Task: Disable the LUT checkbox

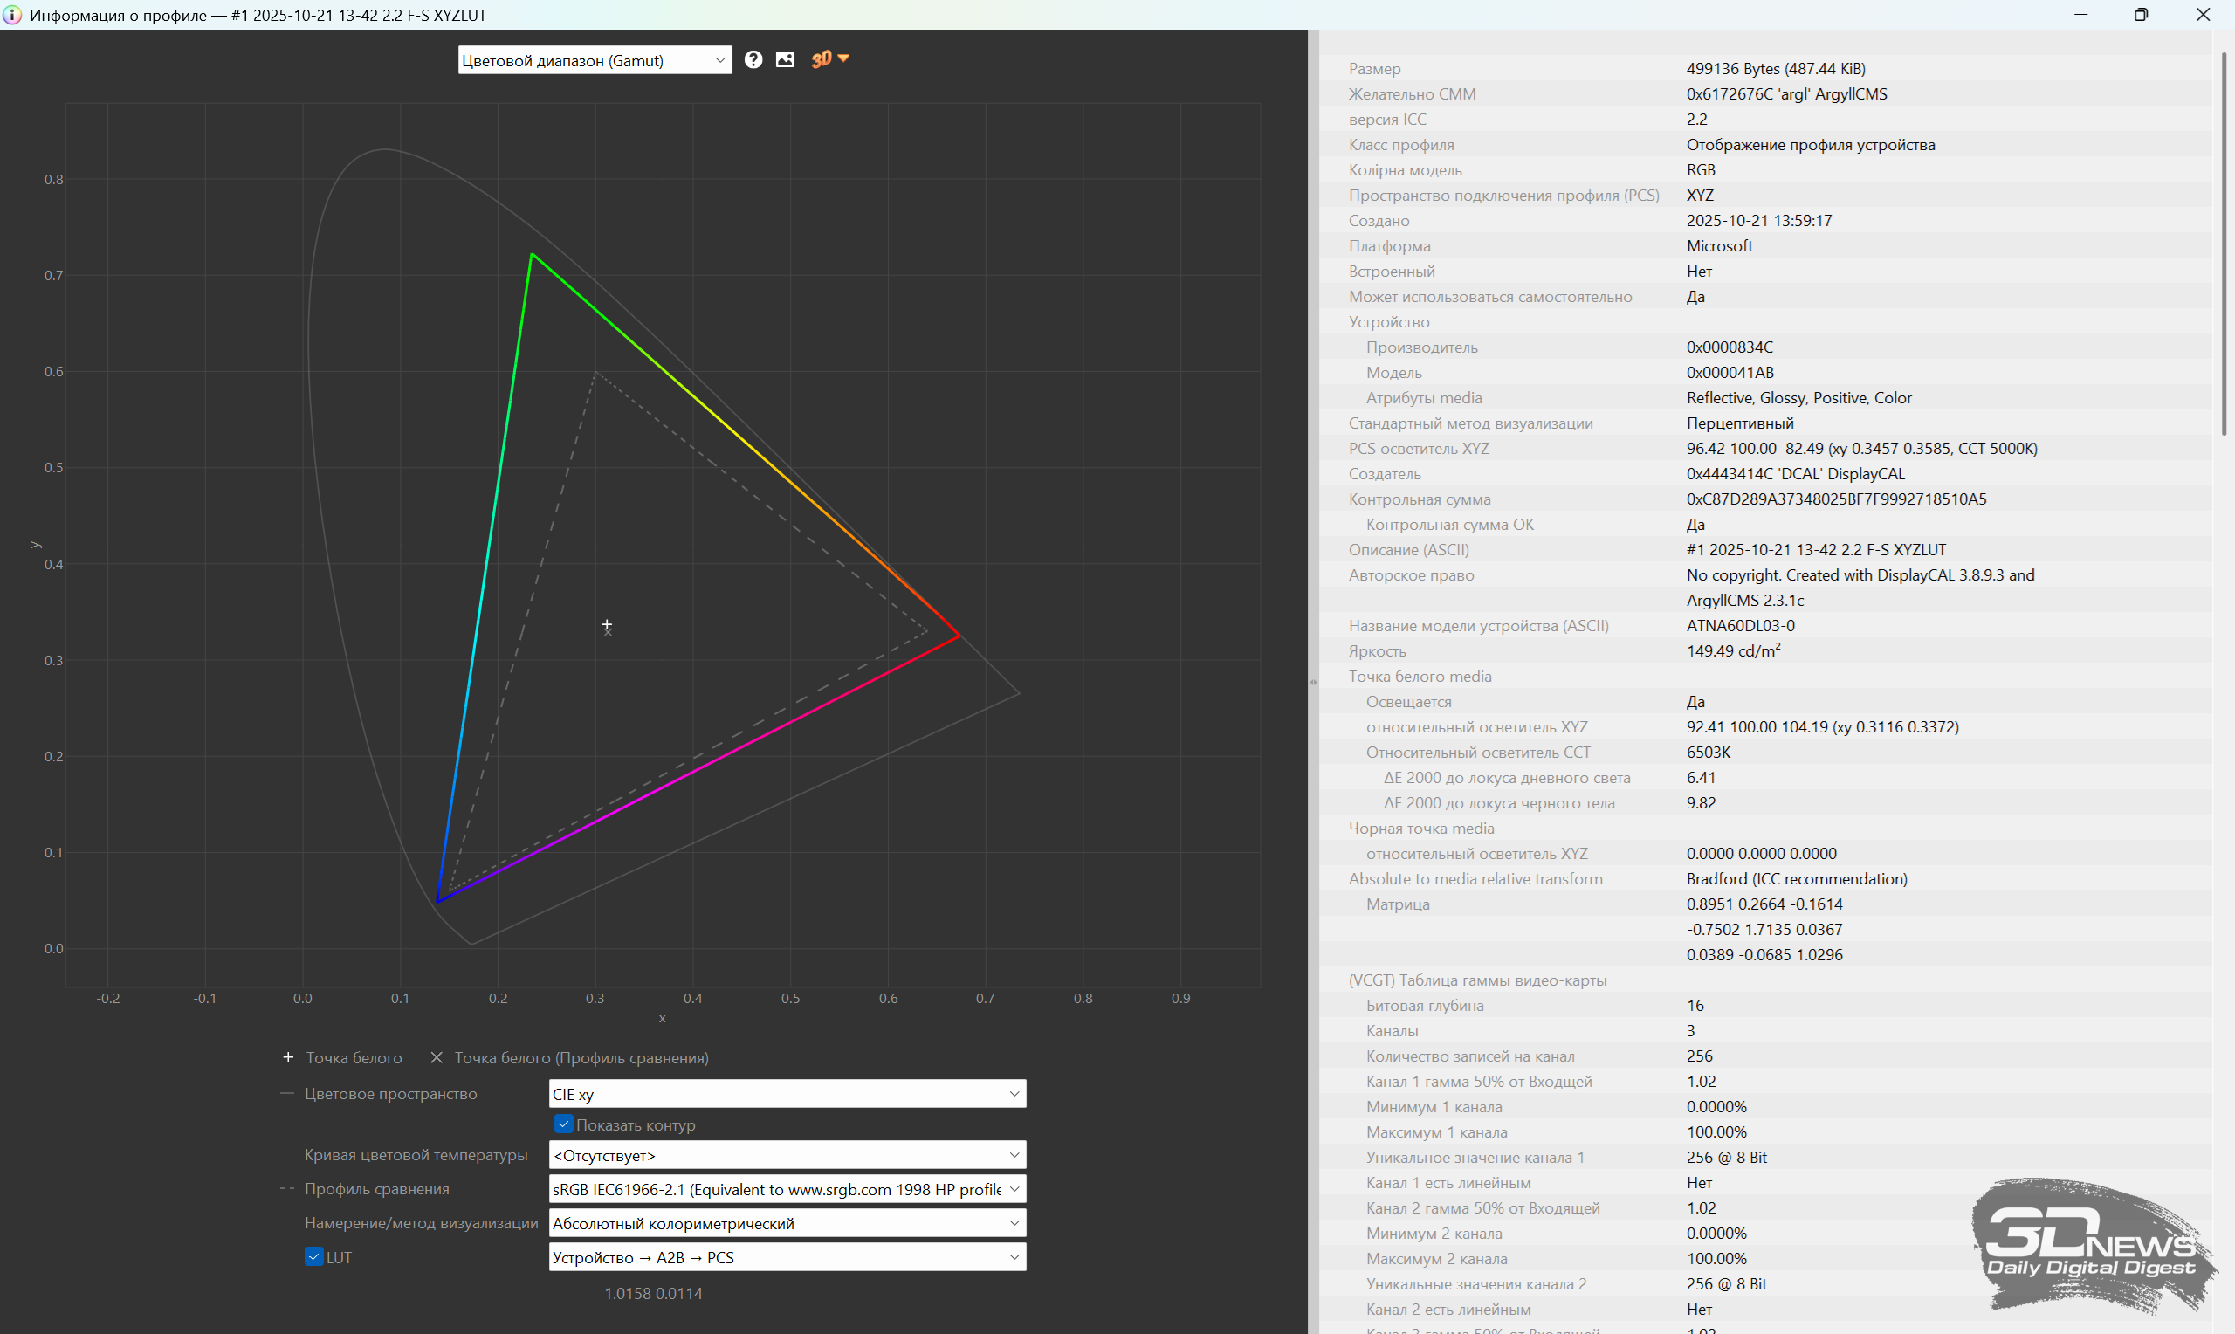Action: click(313, 1256)
